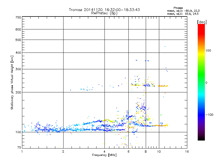Click the x-axis '2' tick label
220x165 pixels.
tap(63, 152)
